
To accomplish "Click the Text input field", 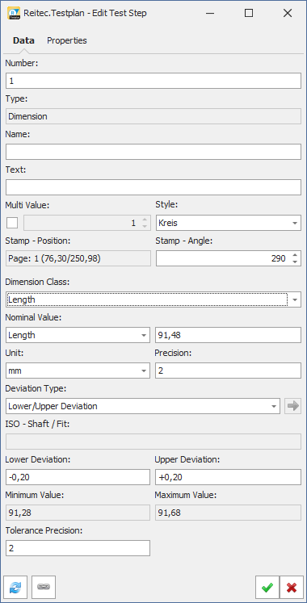I will click(x=153, y=187).
